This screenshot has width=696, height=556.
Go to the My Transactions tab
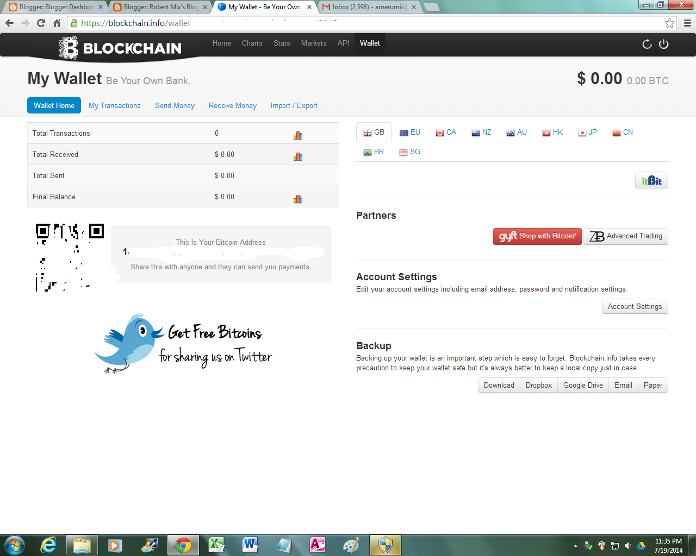coord(115,105)
